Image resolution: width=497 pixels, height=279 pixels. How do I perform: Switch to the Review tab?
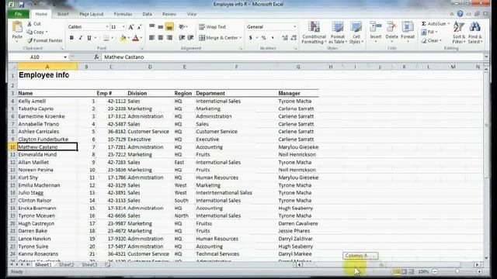169,14
